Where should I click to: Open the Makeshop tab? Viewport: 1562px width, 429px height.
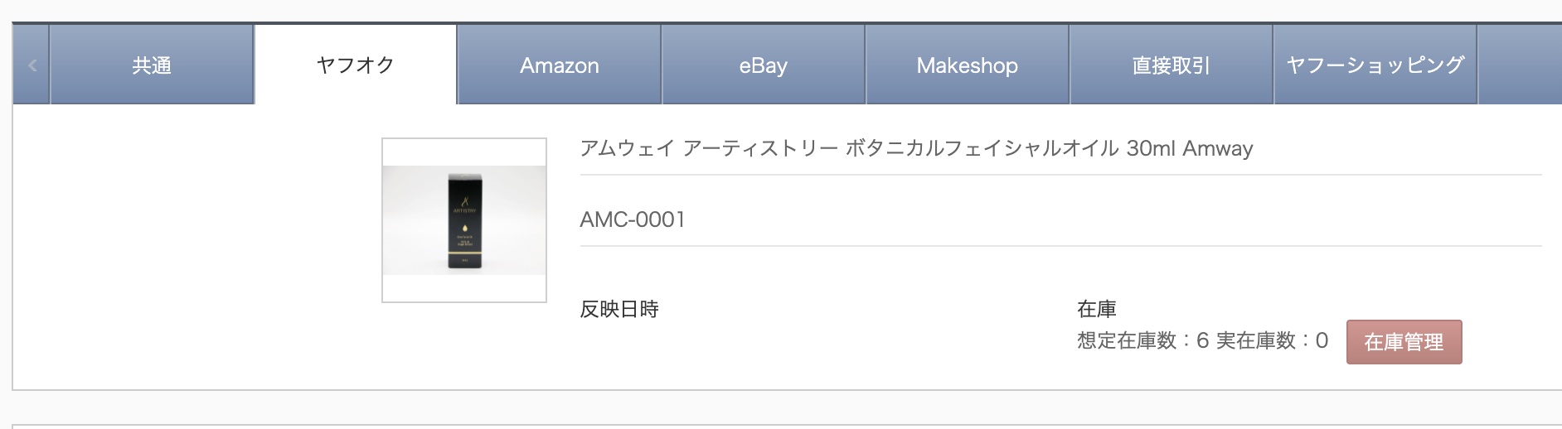tap(967, 65)
